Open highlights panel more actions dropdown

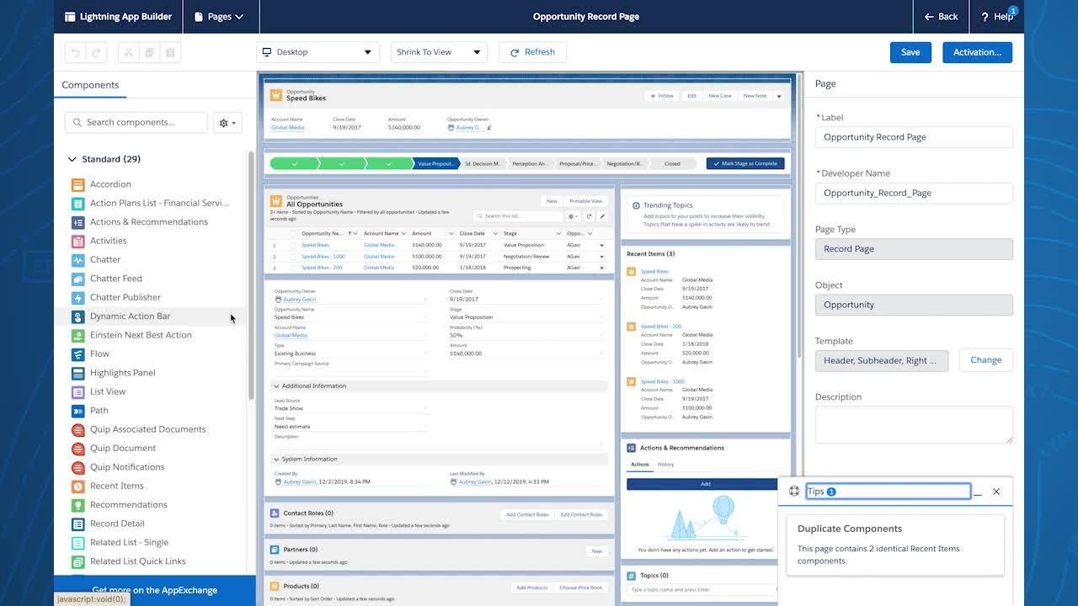(x=779, y=96)
